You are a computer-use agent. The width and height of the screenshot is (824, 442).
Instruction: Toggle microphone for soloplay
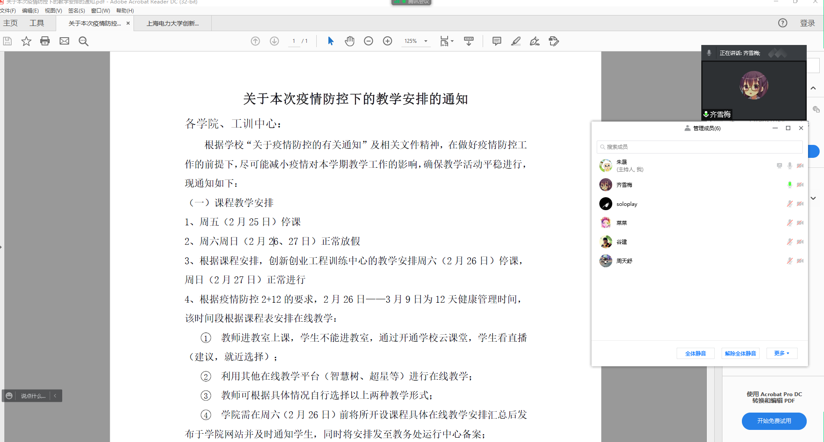pyautogui.click(x=789, y=204)
